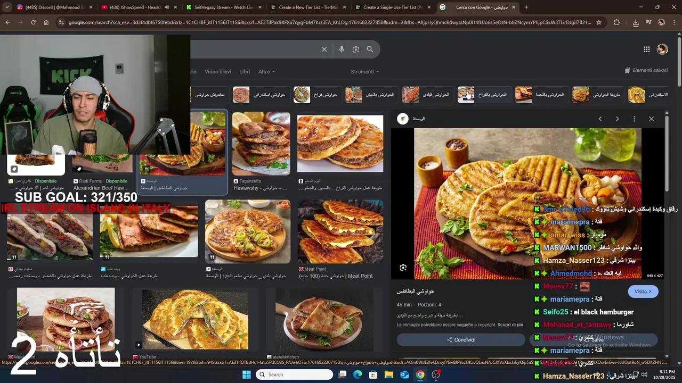Show next image in preview panel
The image size is (682, 383).
pyautogui.click(x=617, y=119)
